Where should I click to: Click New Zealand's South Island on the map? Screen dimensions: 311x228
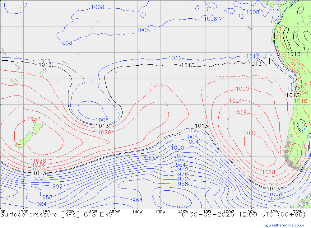tap(25, 140)
